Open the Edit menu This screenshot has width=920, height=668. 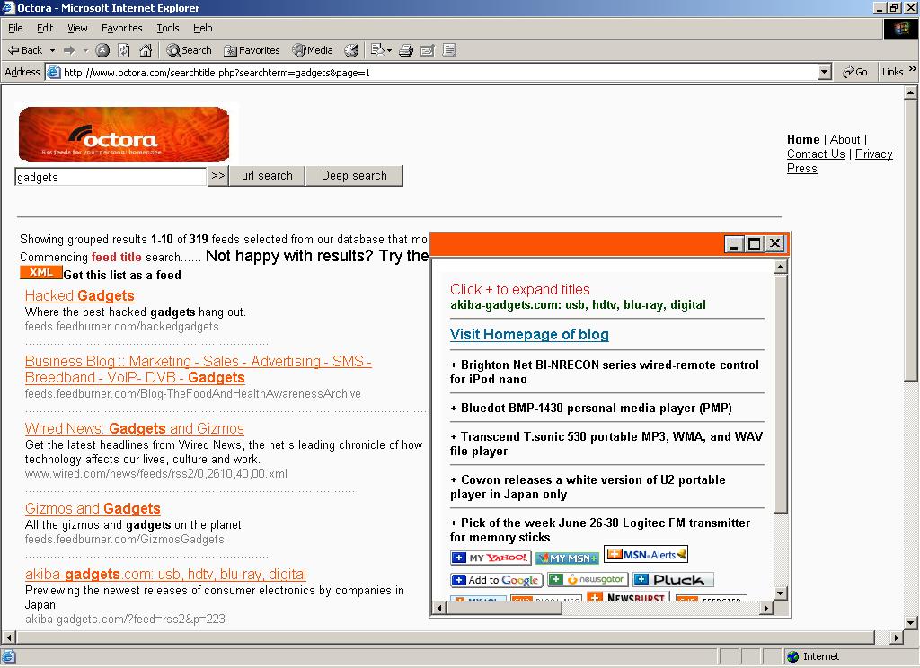coord(45,28)
